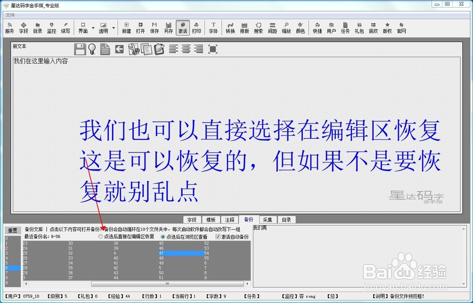This screenshot has width=473, height=303.
Task: Select the 续写 continue-writing tool
Action: pyautogui.click(x=65, y=28)
